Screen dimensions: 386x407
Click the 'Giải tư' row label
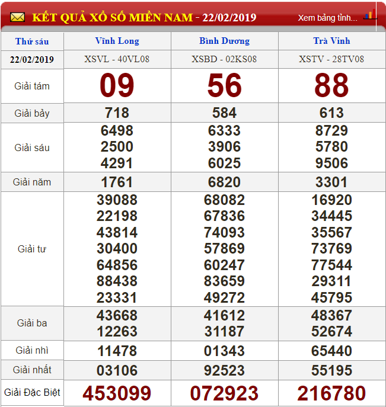(32, 249)
